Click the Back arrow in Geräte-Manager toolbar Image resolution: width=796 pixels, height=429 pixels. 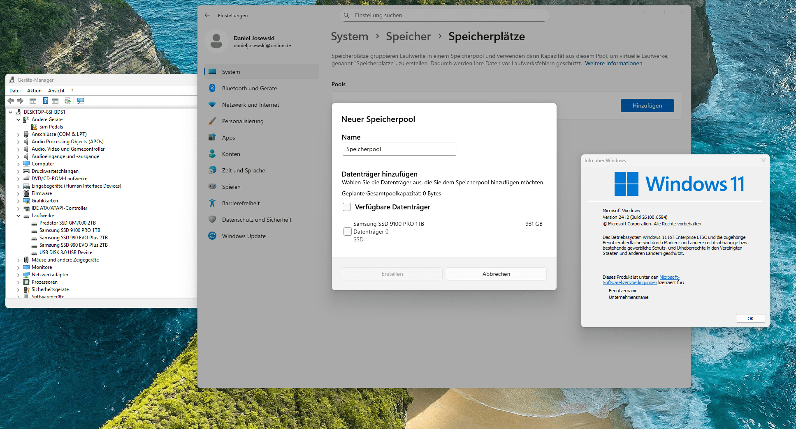[x=11, y=101]
